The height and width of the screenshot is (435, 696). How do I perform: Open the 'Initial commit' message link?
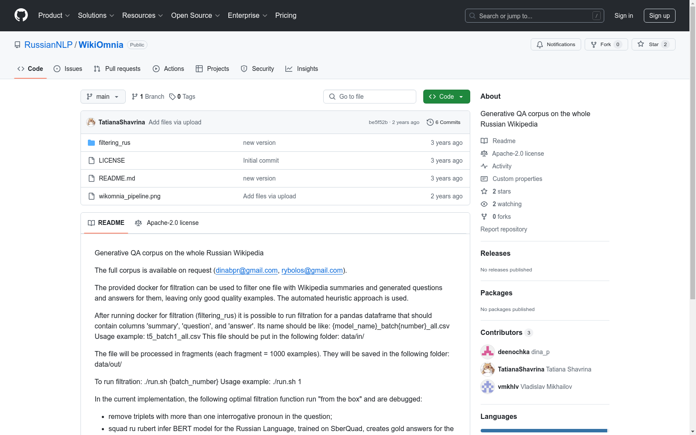pyautogui.click(x=261, y=161)
